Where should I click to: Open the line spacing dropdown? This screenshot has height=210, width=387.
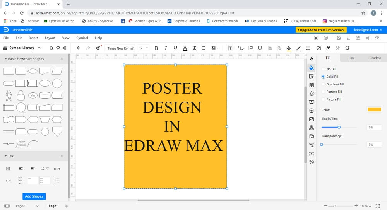tap(214, 48)
